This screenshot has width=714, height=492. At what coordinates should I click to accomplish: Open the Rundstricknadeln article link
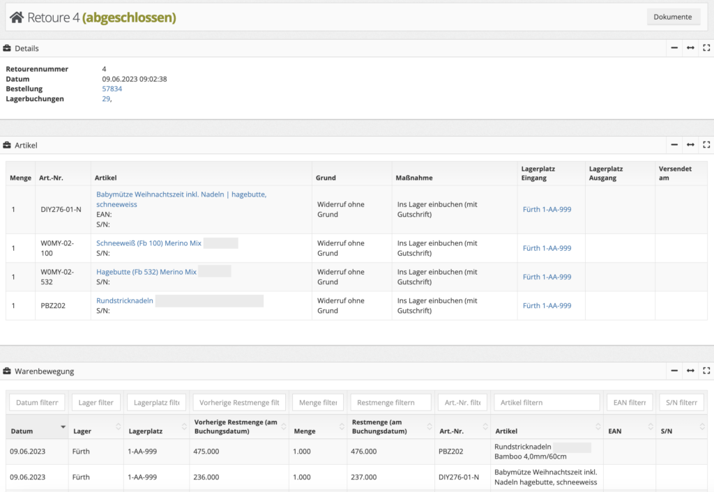(x=124, y=300)
